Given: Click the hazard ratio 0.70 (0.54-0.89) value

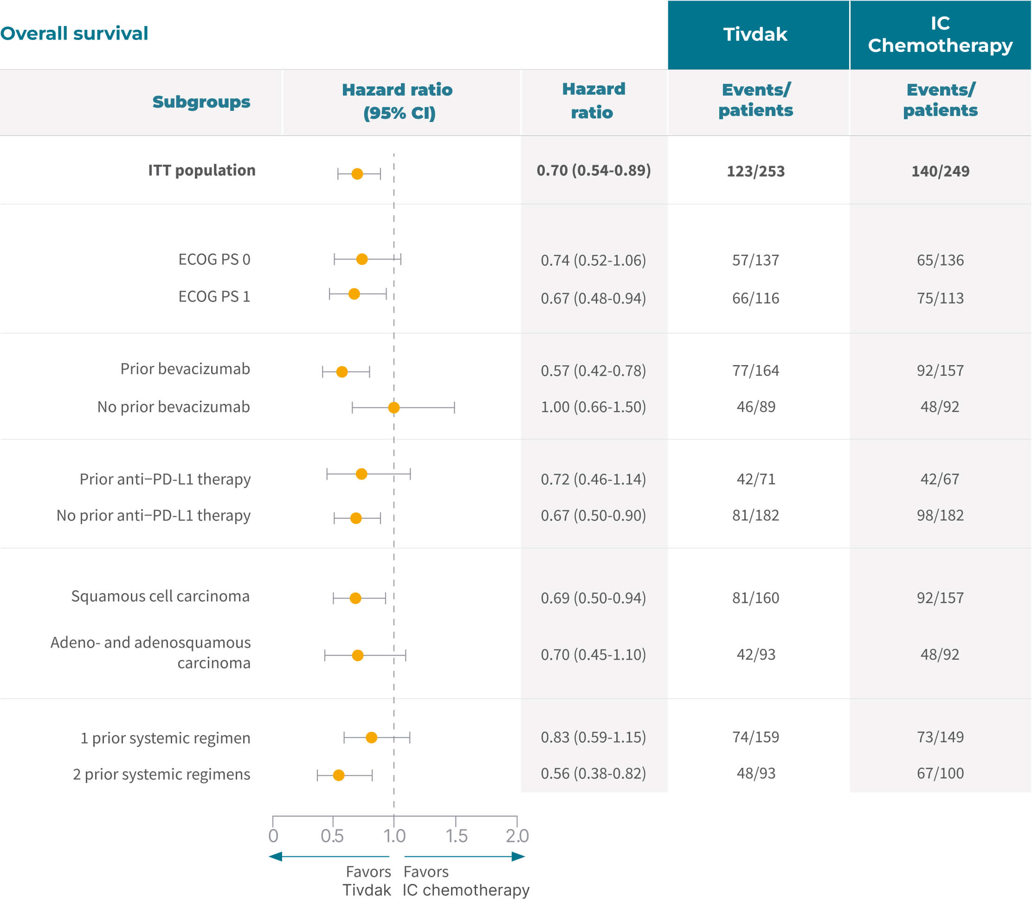Looking at the screenshot, I should (594, 171).
